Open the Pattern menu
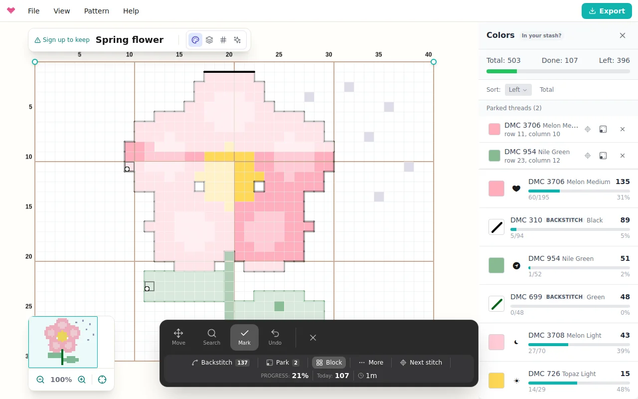Viewport: 638px width, 399px height. [97, 11]
